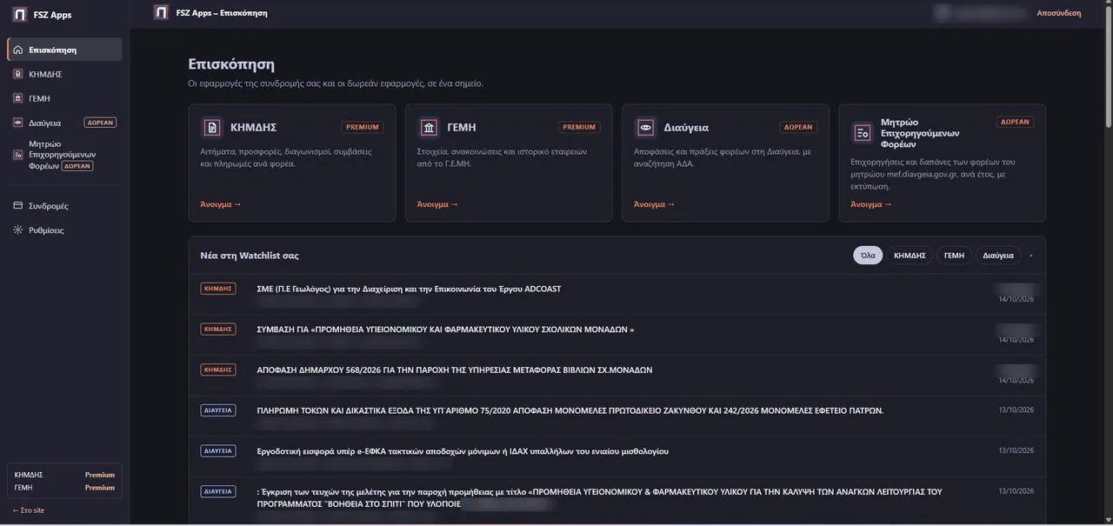Click the Διαύγεια card eye icon
1113x526 pixels.
[x=645, y=127]
